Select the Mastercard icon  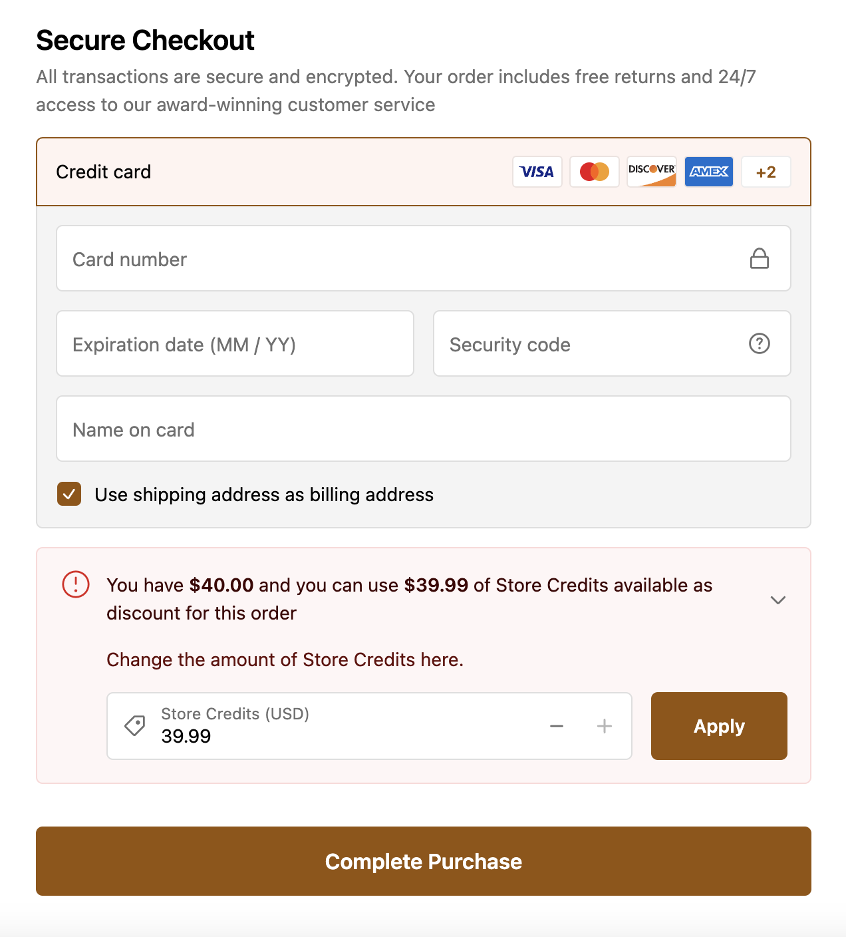click(594, 171)
